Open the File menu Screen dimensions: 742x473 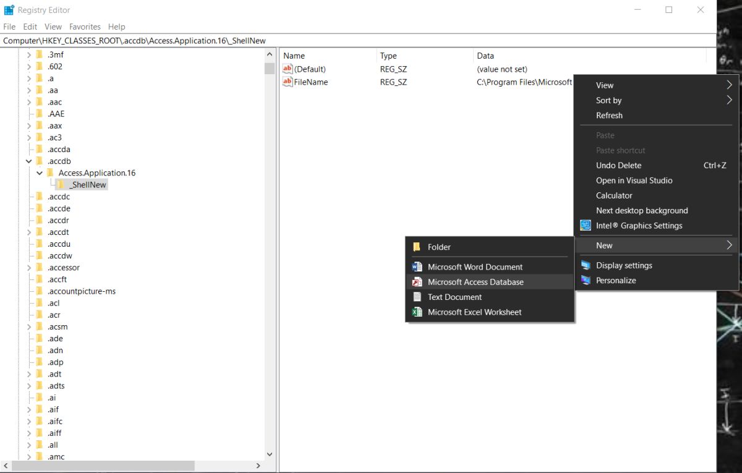[9, 27]
